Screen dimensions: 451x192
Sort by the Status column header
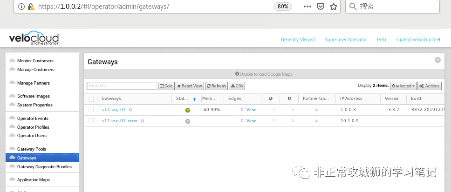182,99
